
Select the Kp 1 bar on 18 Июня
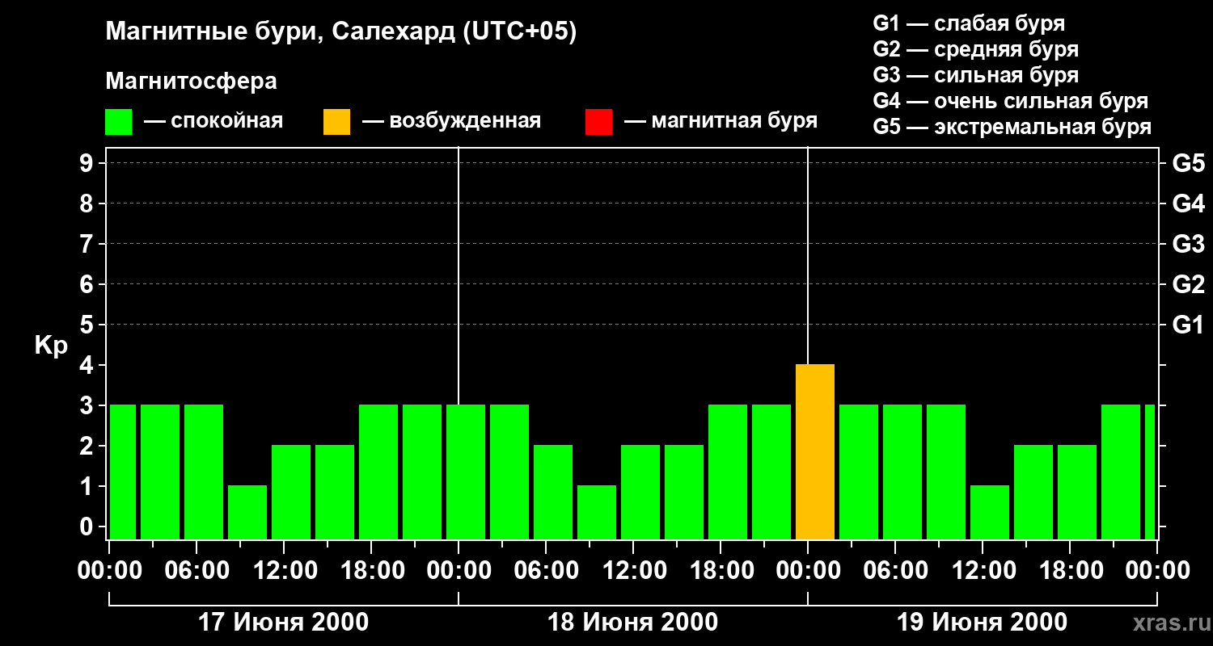597,513
